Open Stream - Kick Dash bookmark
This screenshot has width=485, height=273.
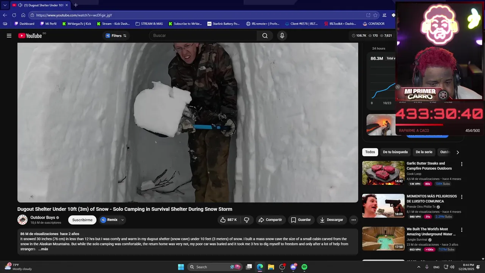pos(113,24)
